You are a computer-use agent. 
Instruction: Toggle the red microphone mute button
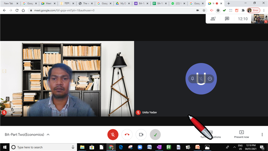(x=113, y=134)
